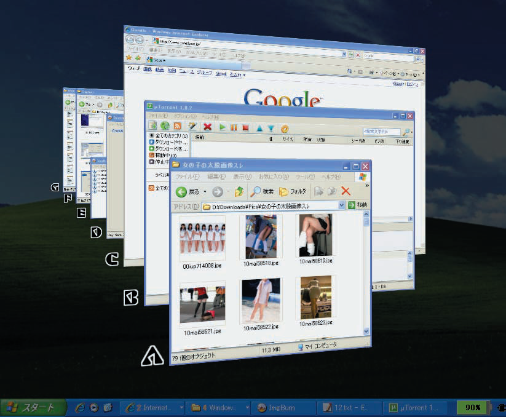Click the orange RSS icon in µTorrent toolbar
The height and width of the screenshot is (417, 506).
(177, 126)
